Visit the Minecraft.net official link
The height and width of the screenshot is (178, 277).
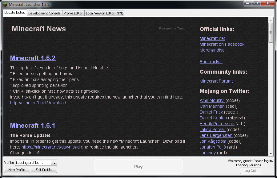[x=212, y=38]
